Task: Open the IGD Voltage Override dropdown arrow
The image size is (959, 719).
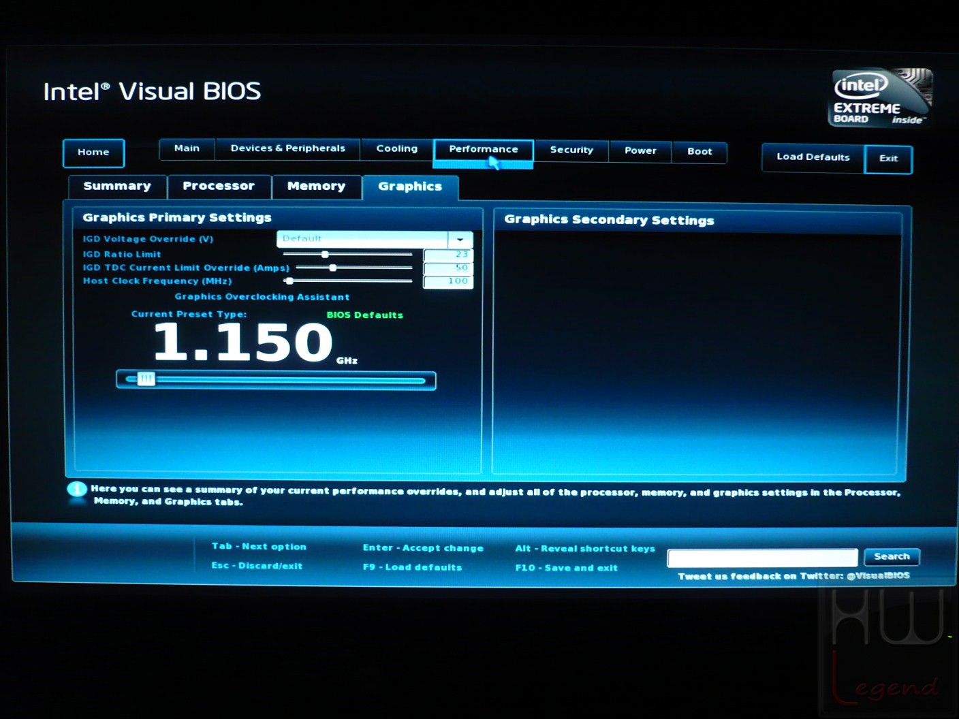Action: [460, 240]
